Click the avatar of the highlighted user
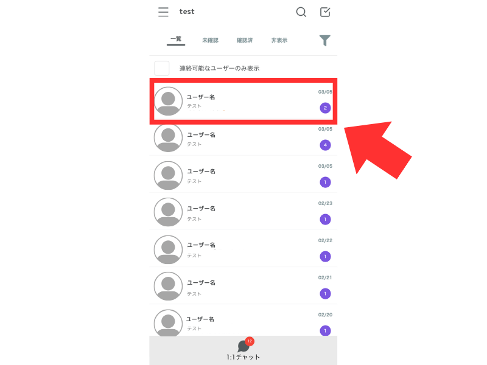Screen dimensions: 487x365 tap(169, 101)
